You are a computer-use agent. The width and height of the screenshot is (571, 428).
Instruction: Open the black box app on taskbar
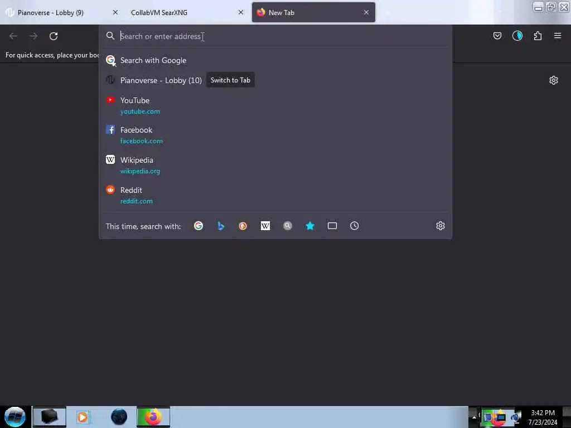[50, 417]
